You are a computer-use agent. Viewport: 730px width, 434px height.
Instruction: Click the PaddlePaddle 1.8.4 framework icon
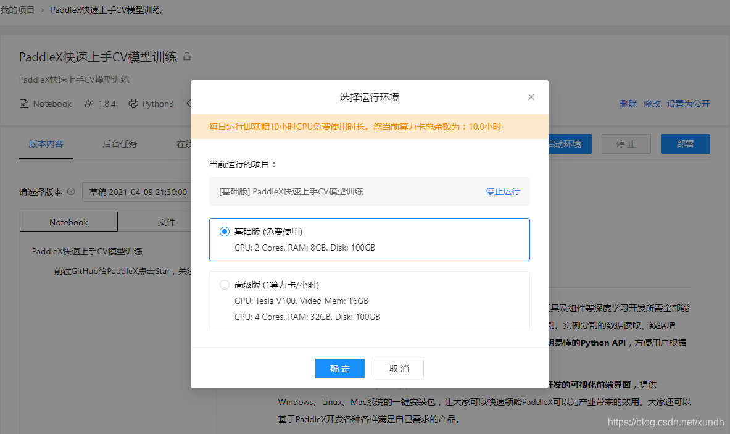point(89,103)
